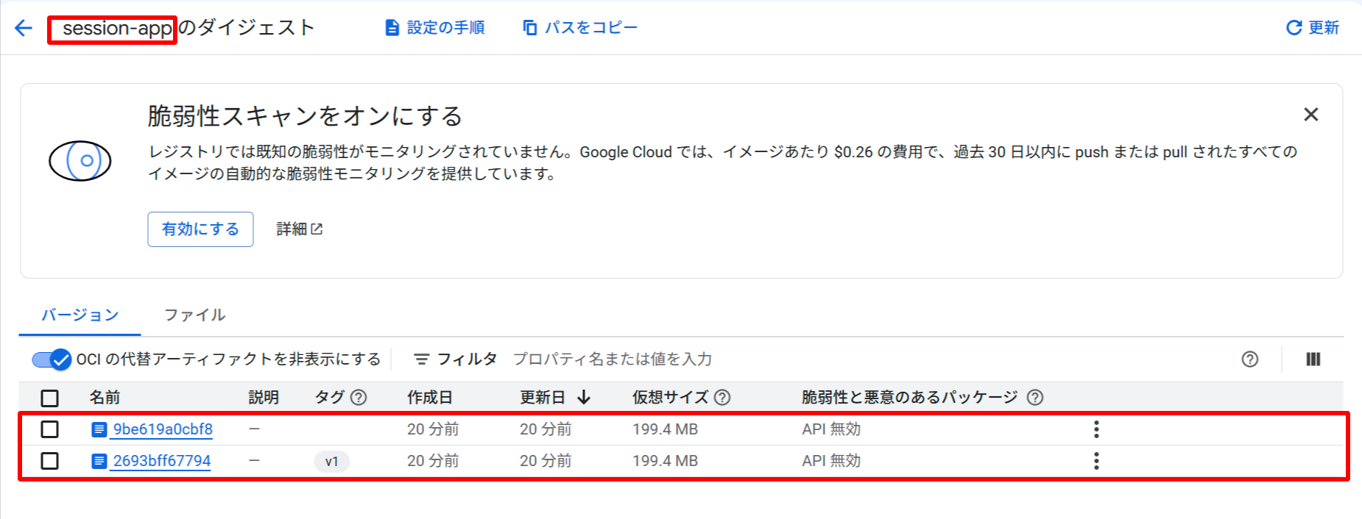Switch to the バージョン tab
Image resolution: width=1362 pixels, height=519 pixels.
[80, 315]
